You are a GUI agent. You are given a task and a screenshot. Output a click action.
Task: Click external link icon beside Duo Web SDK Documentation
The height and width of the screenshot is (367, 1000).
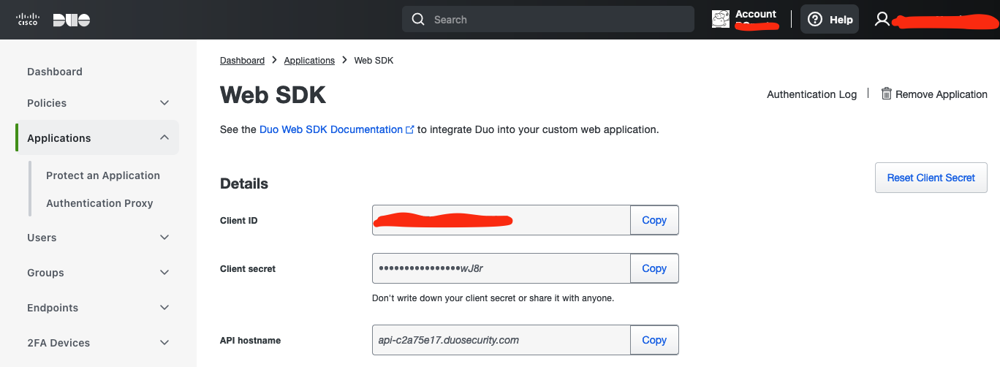coord(410,129)
